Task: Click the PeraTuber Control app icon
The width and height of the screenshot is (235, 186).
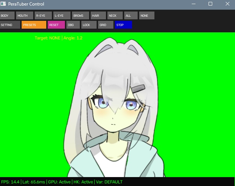Action: click(x=3, y=4)
